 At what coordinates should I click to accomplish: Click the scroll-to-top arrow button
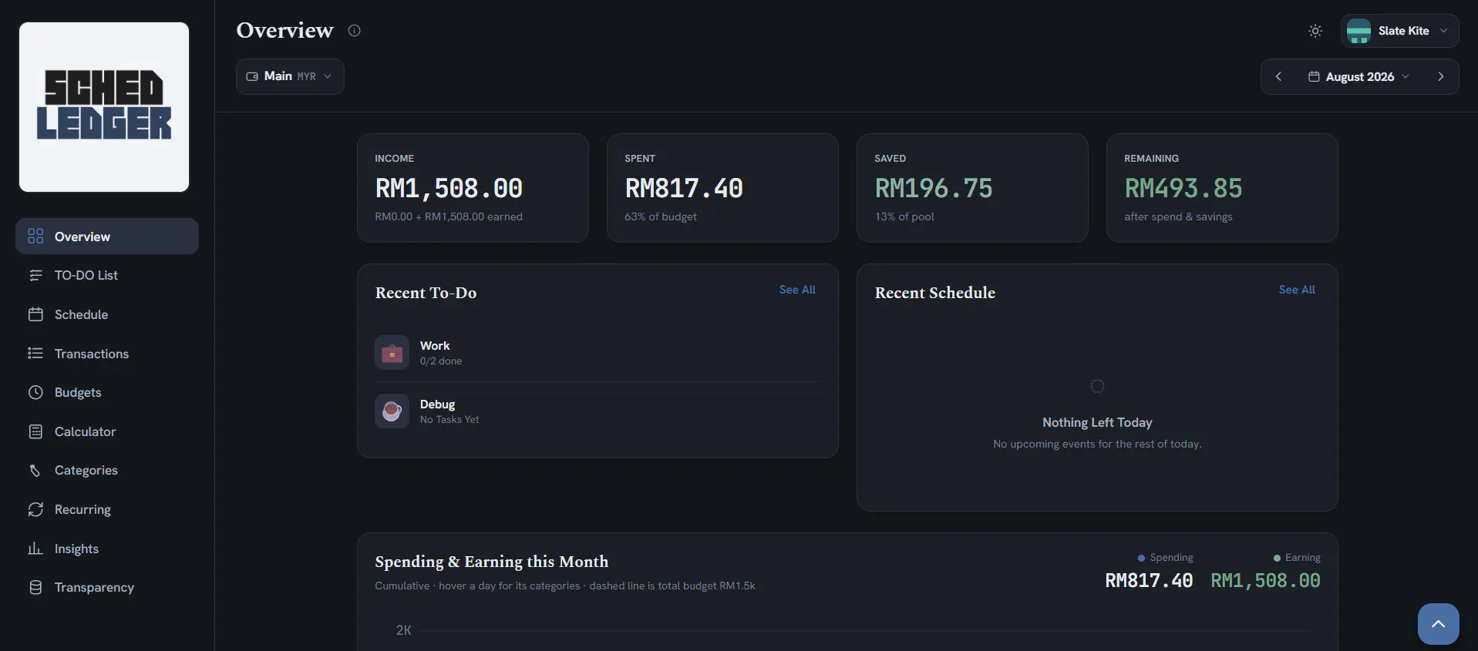(1438, 624)
